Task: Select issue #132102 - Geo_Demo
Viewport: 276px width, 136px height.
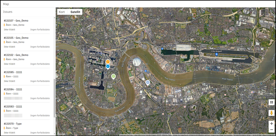Action: coord(27,59)
